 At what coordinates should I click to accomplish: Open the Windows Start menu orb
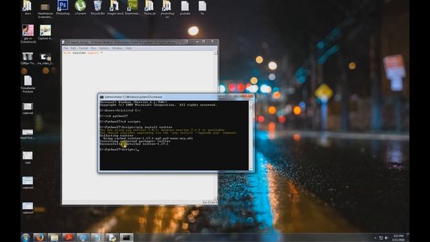point(26,237)
